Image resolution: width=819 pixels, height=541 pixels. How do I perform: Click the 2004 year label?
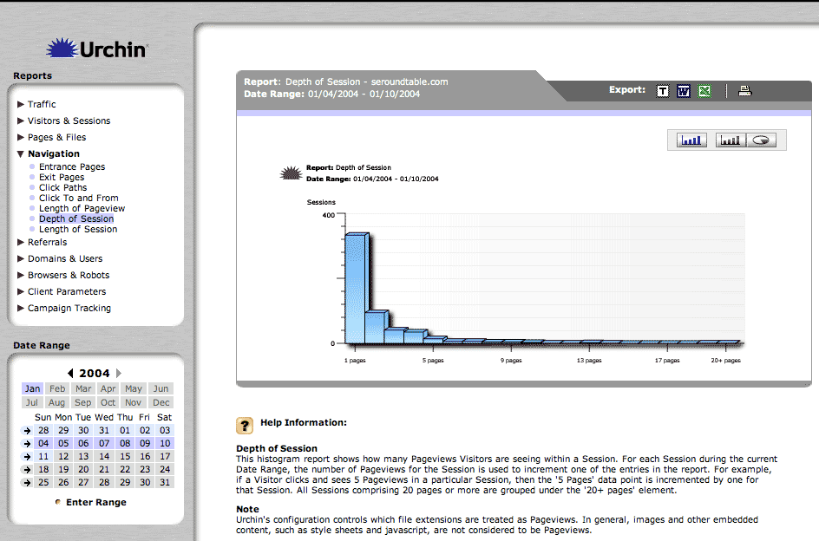95,373
